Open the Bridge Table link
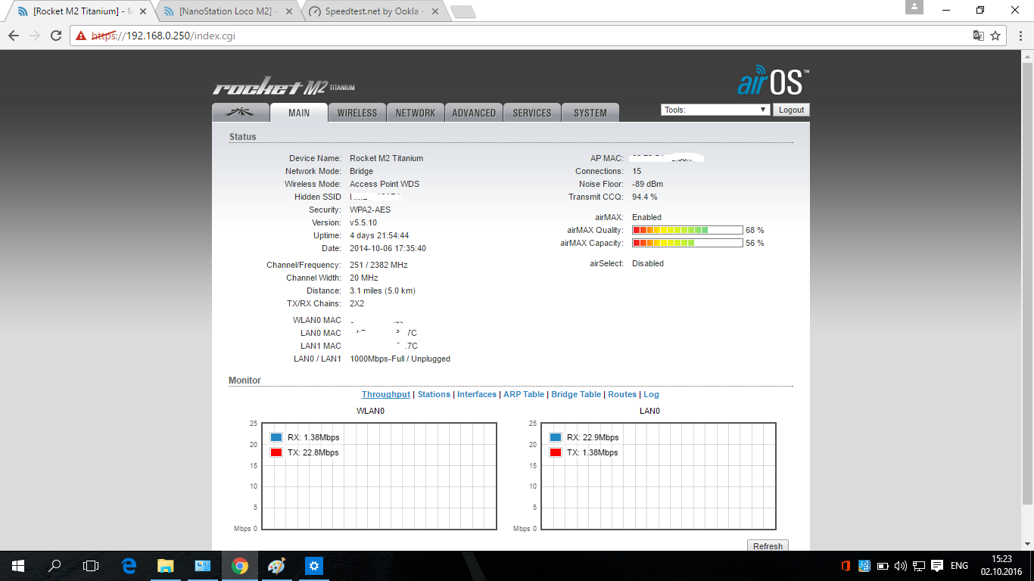The height and width of the screenshot is (581, 1034). coord(576,394)
